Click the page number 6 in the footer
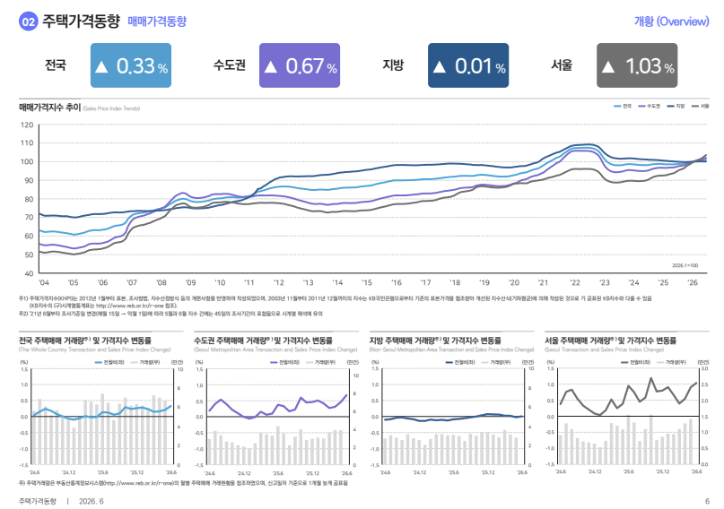 (x=707, y=501)
